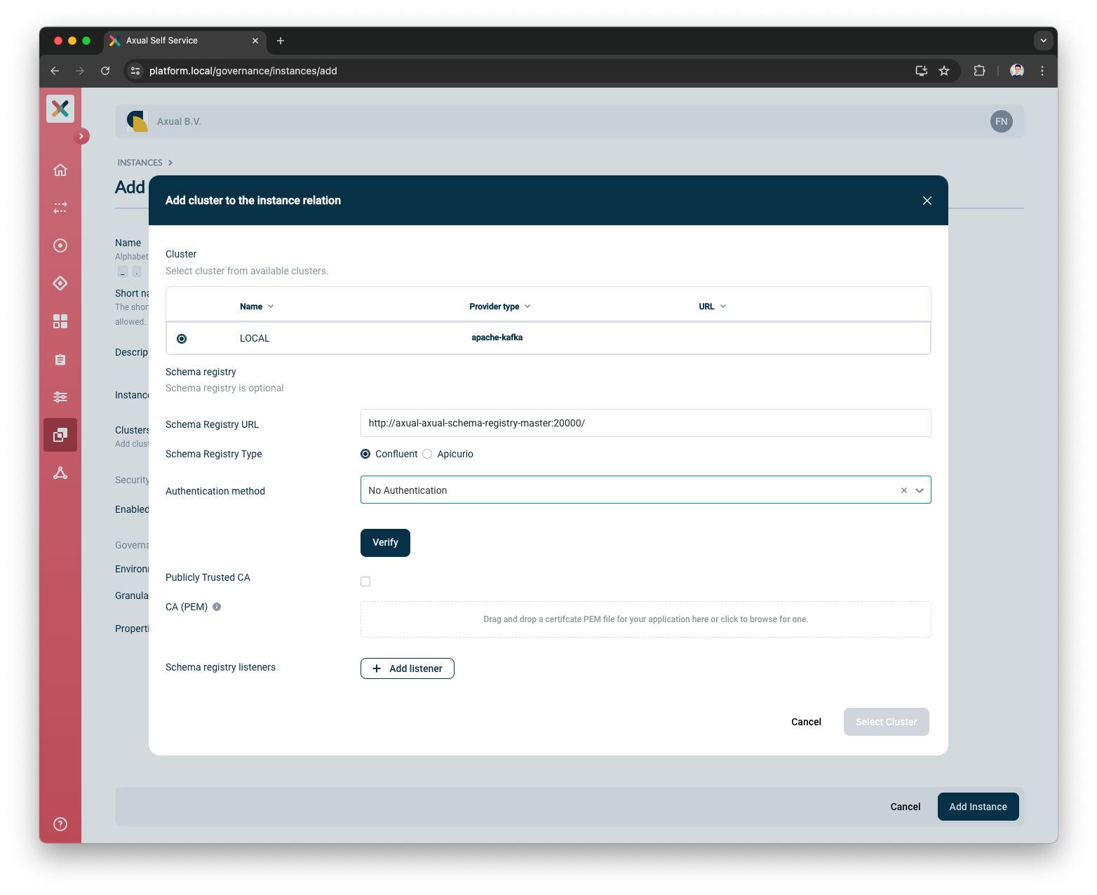Viewport: 1097px width, 895px height.
Task: Bookmark this page with star icon
Action: 944,71
